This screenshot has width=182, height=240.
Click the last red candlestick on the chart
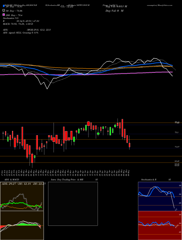click(x=130, y=145)
